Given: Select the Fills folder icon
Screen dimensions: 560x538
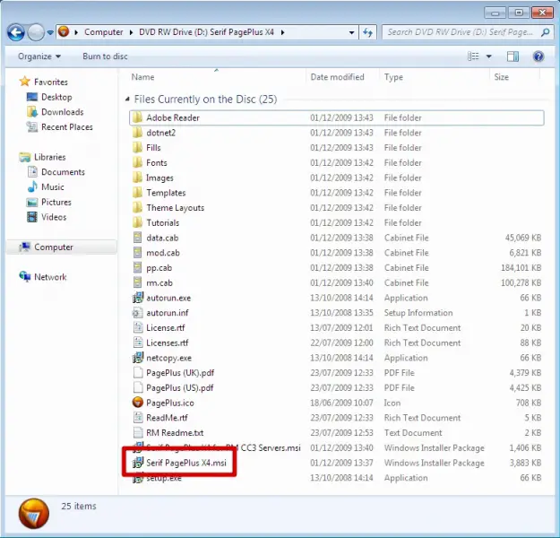Looking at the screenshot, I should point(137,148).
